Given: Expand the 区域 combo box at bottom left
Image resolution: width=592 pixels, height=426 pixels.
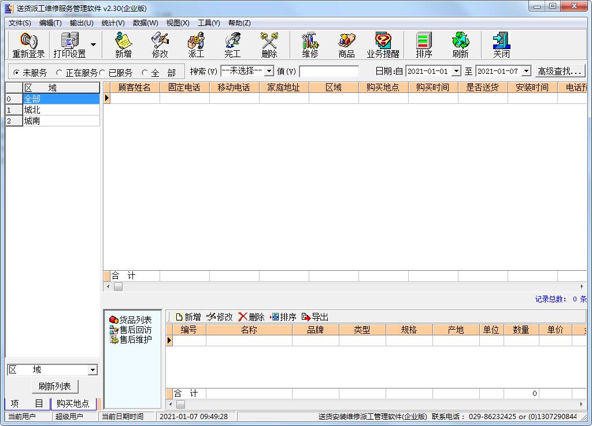Looking at the screenshot, I should tap(92, 370).
